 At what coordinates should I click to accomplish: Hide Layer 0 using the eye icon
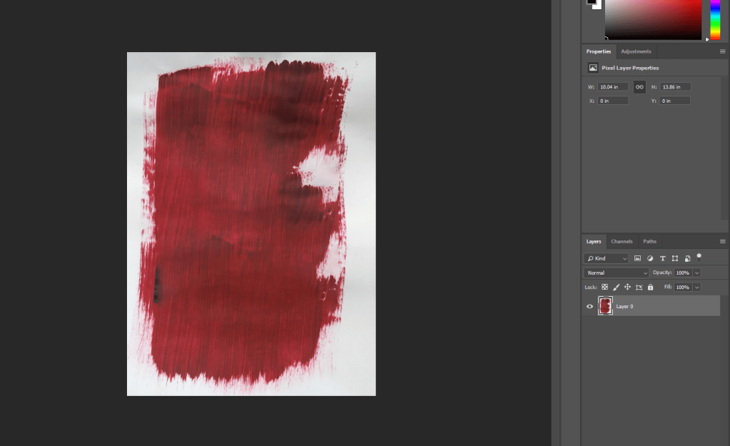click(589, 306)
